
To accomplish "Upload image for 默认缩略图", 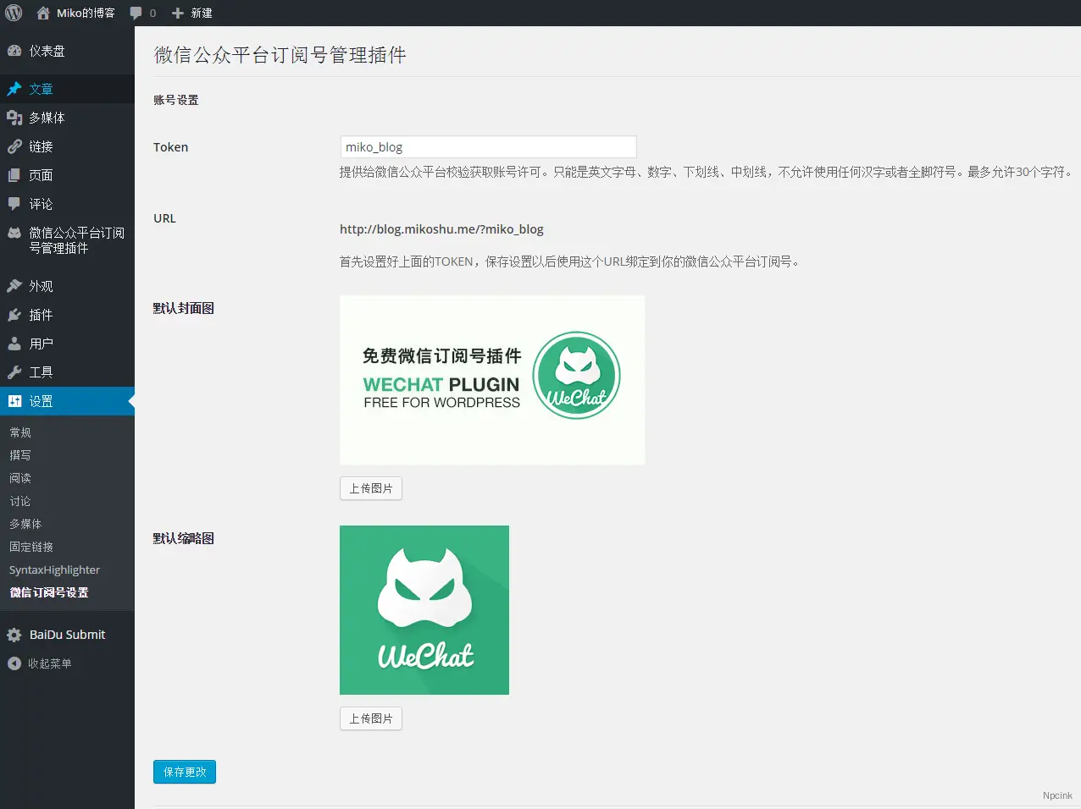I will pyautogui.click(x=371, y=718).
